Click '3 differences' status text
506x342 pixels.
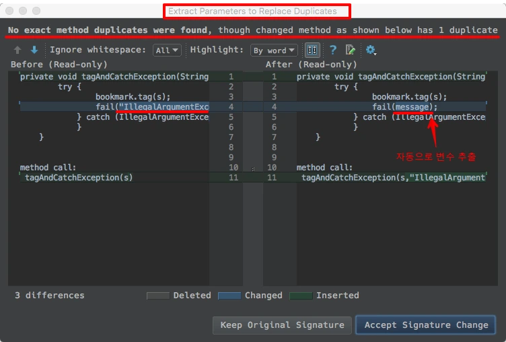49,296
